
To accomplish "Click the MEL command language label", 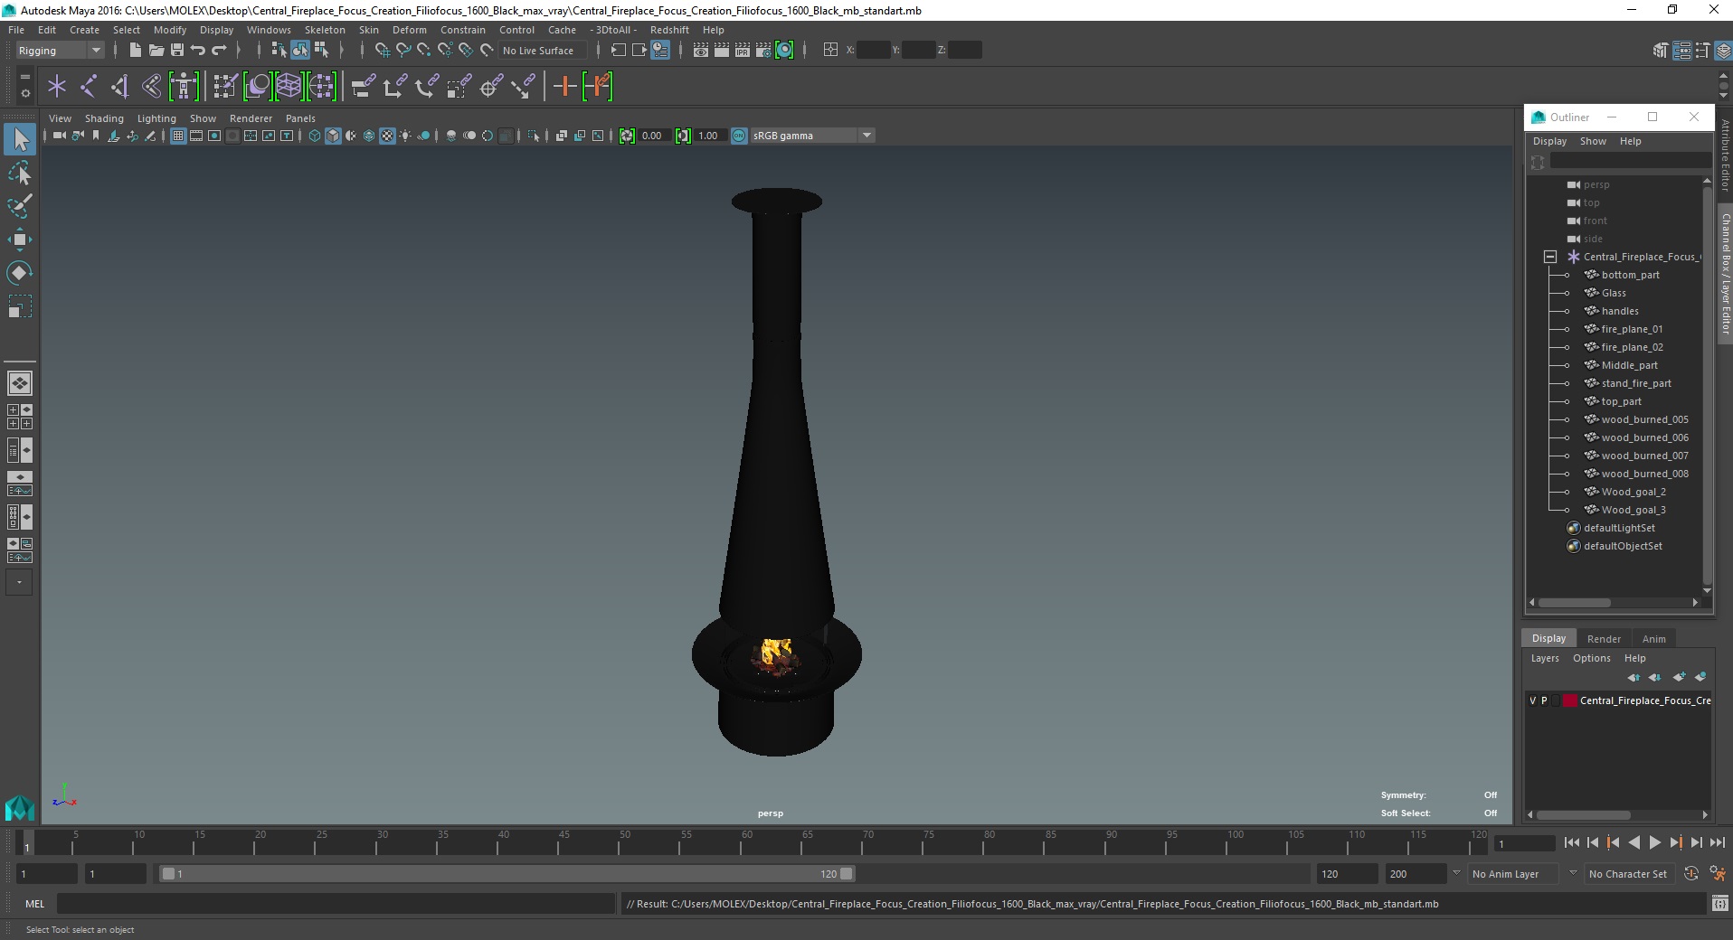I will [34, 904].
